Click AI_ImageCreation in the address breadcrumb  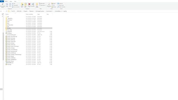[40, 11]
